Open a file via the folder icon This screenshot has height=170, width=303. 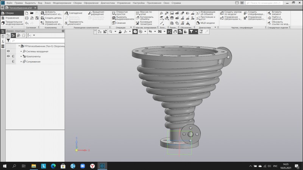click(32, 13)
